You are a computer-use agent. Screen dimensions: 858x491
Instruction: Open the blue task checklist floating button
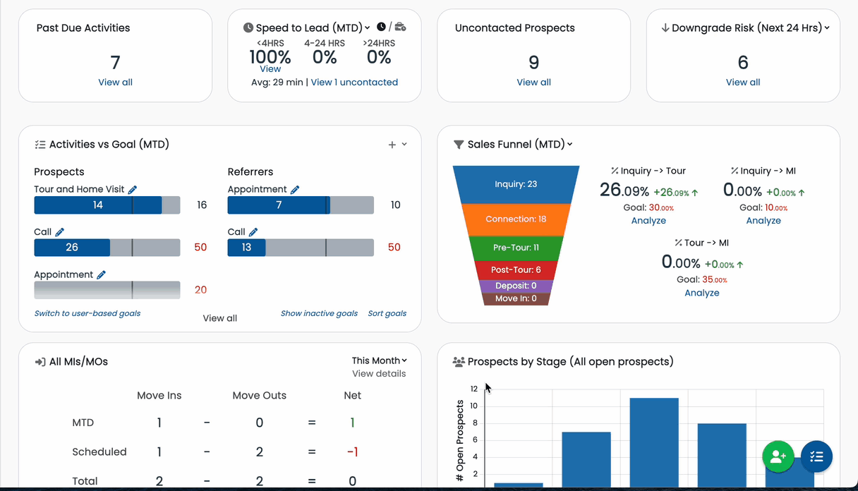(x=816, y=456)
